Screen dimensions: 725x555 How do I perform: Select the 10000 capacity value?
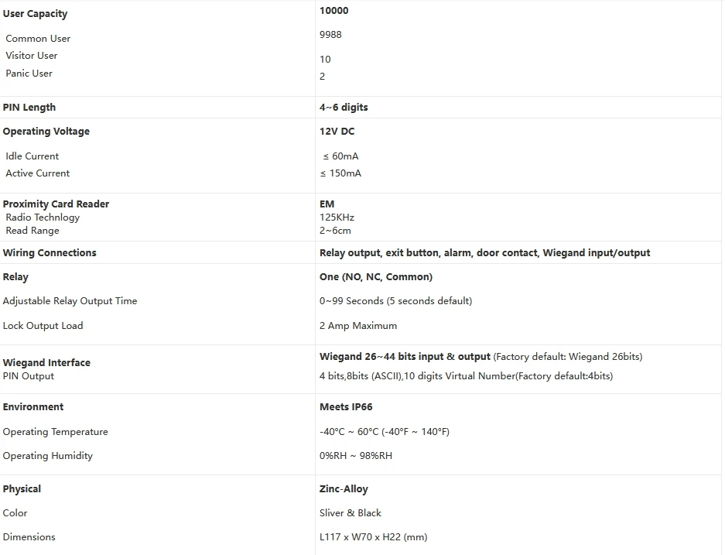[333, 11]
